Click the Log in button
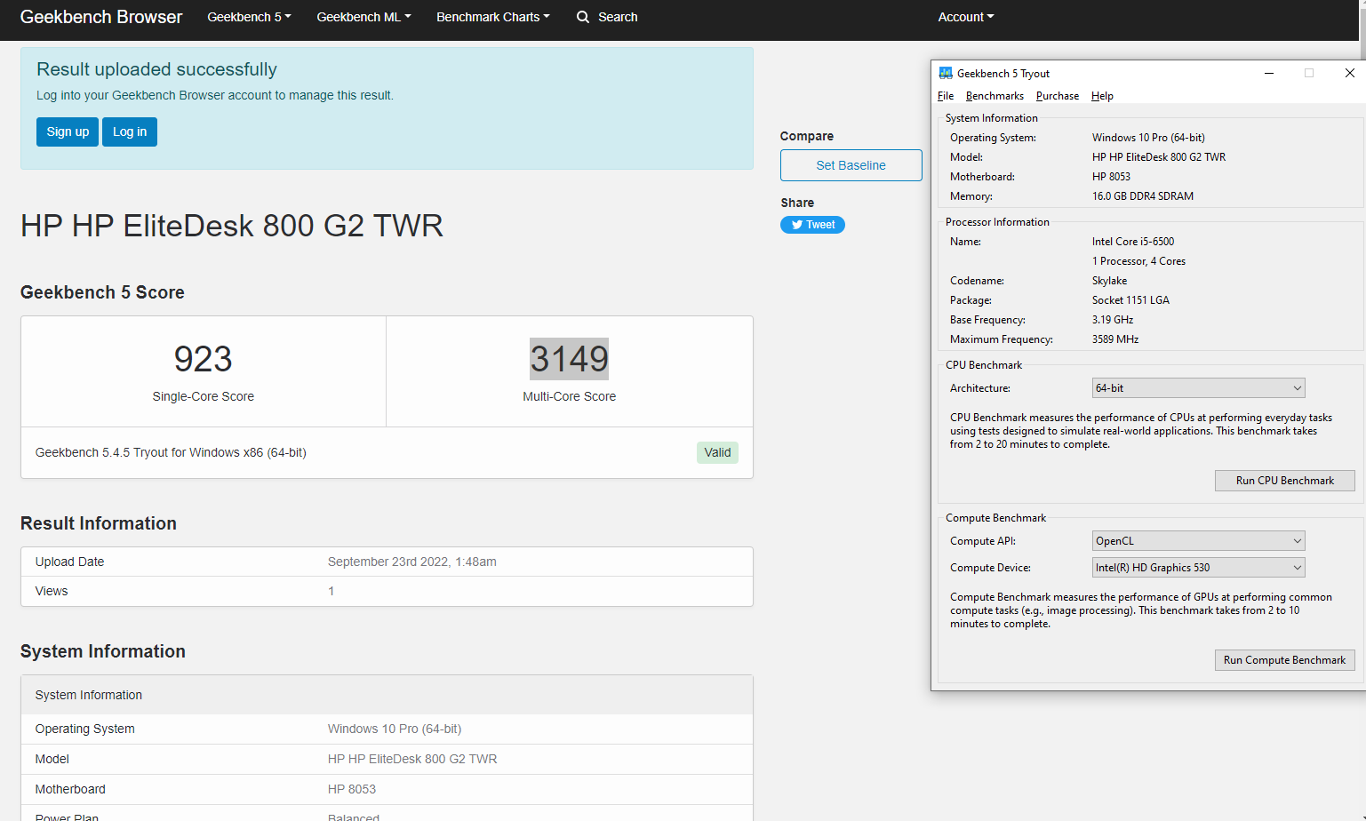The width and height of the screenshot is (1366, 821). pyautogui.click(x=130, y=132)
